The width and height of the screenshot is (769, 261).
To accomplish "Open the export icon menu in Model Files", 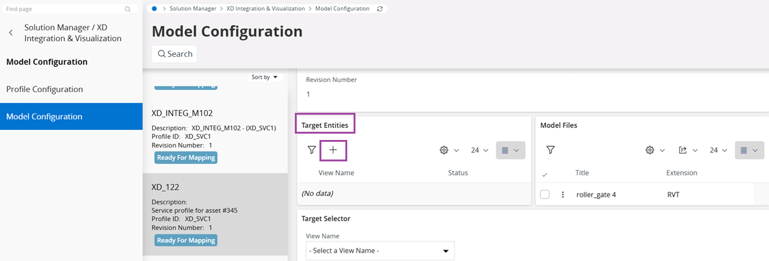I will coord(688,150).
